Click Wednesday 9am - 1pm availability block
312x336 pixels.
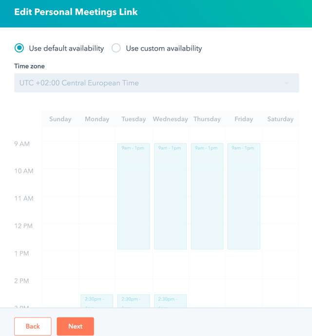click(170, 196)
